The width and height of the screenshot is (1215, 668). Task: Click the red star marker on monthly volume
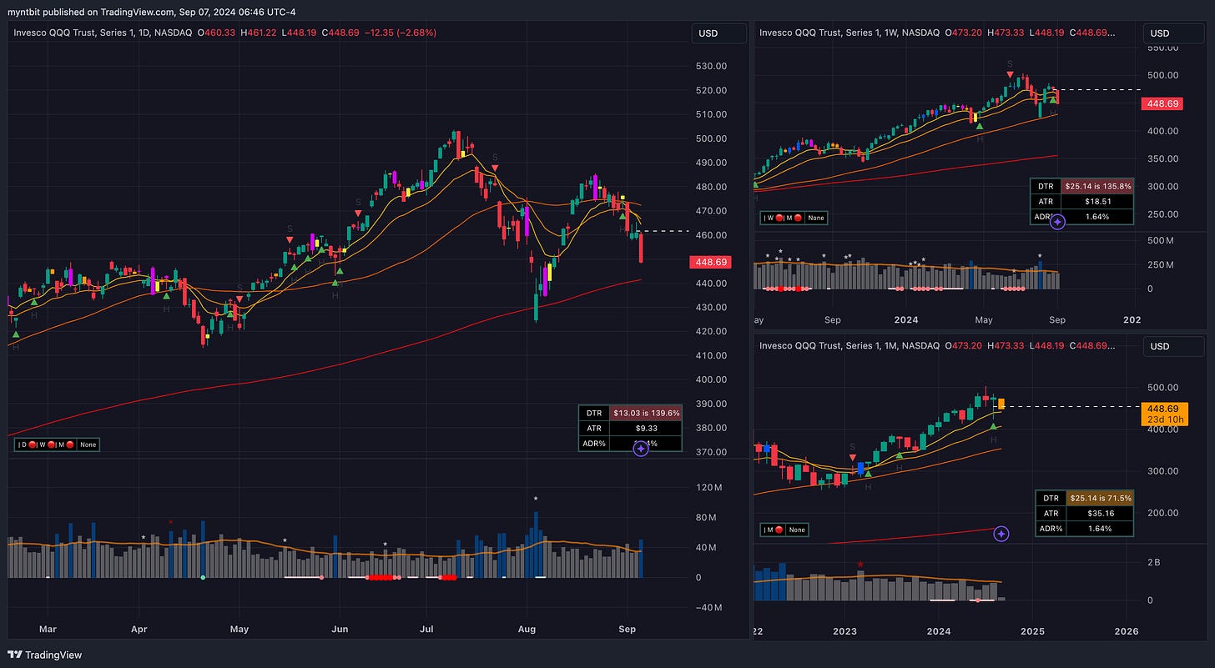pos(860,565)
